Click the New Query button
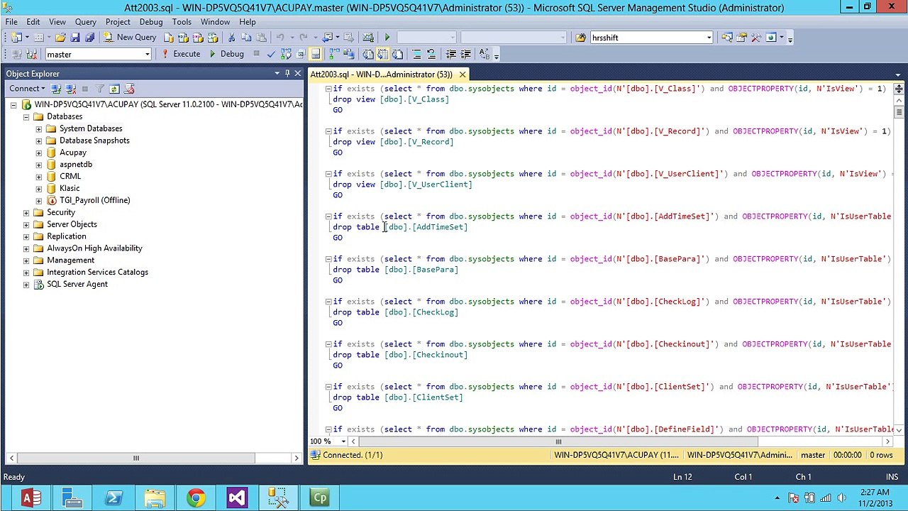This screenshot has height=511, width=908. (x=130, y=37)
